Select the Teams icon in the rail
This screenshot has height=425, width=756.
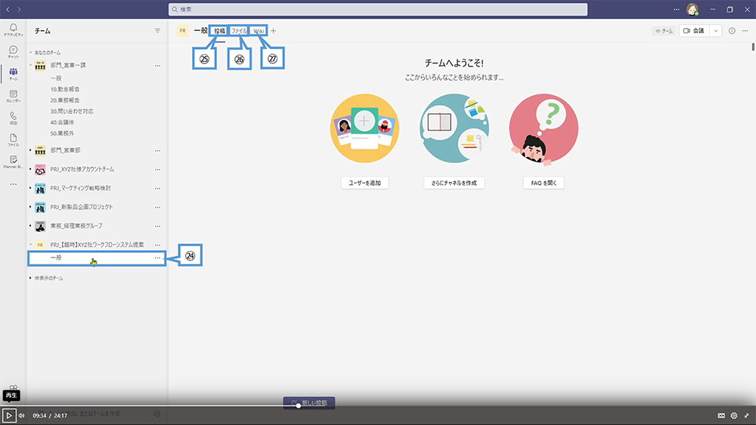click(13, 74)
